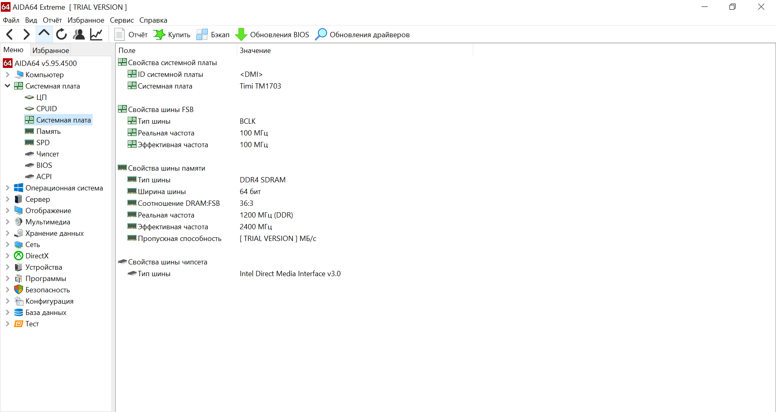Open the Справка menu

(x=153, y=20)
